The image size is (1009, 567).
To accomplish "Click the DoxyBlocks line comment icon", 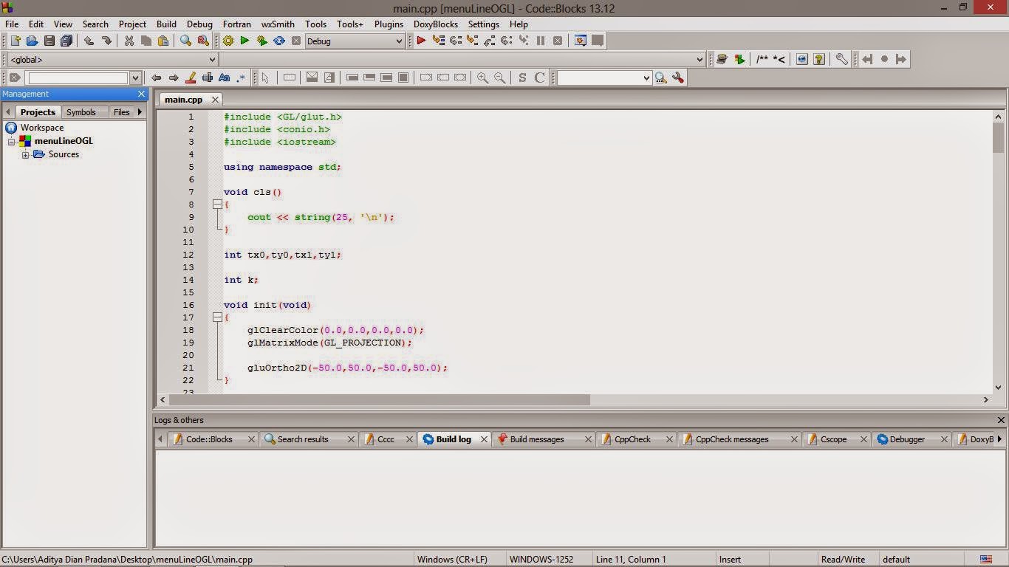I will pyautogui.click(x=779, y=60).
